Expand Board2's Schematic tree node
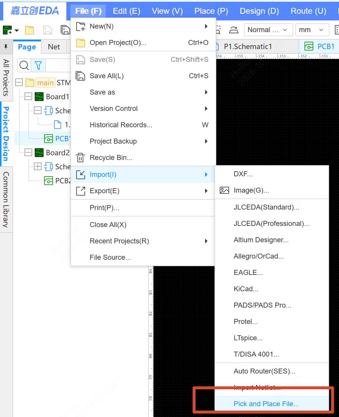339x417 pixels. pos(38,166)
